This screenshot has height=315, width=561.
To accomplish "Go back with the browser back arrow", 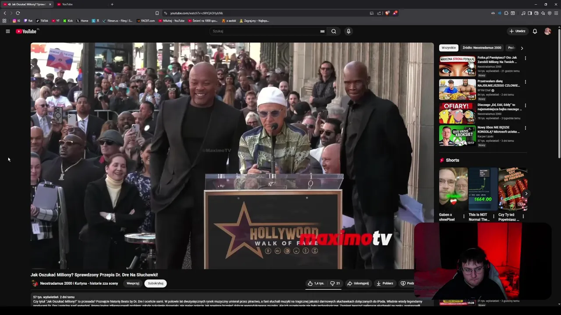I will coord(5,13).
